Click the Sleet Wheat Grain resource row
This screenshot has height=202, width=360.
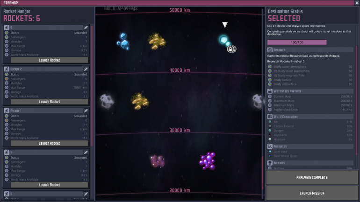310,156
